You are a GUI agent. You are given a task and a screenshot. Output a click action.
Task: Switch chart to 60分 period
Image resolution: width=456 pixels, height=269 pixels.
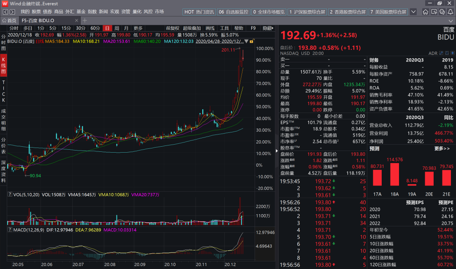pos(95,28)
